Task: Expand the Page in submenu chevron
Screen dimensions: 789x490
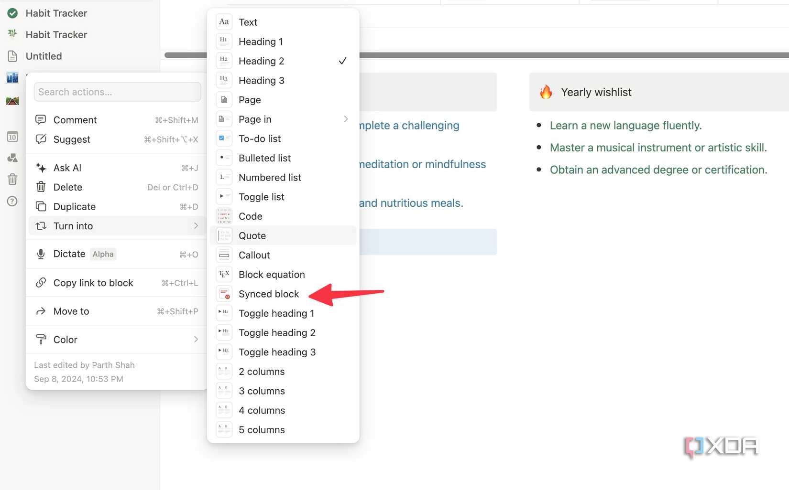Action: 346,119
